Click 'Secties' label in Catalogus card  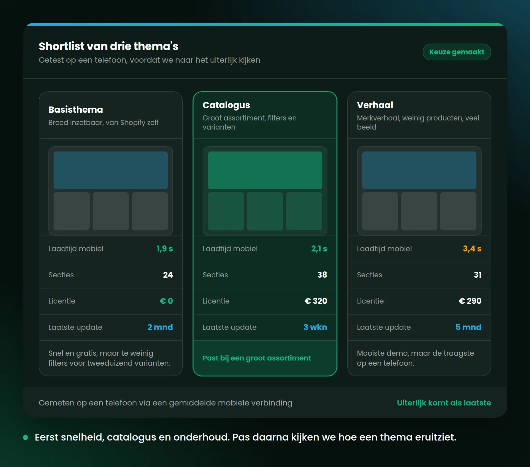click(x=215, y=275)
